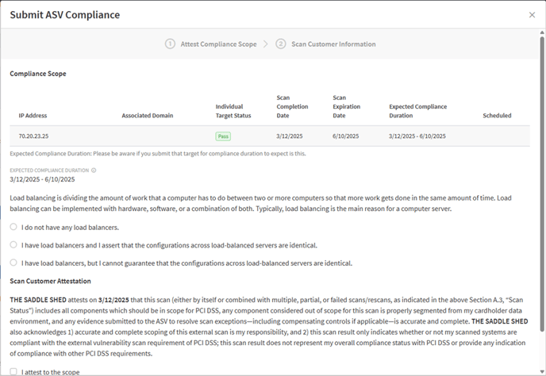Screen dimensions: 546x376
Task: Click the vertical scrollbar thumb
Action: click(542, 183)
